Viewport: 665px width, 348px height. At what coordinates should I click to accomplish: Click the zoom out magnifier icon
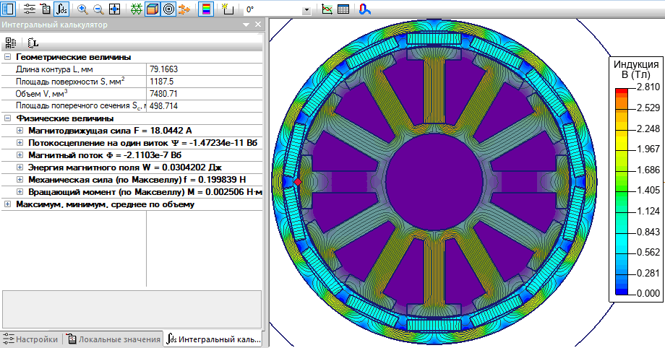pyautogui.click(x=98, y=9)
